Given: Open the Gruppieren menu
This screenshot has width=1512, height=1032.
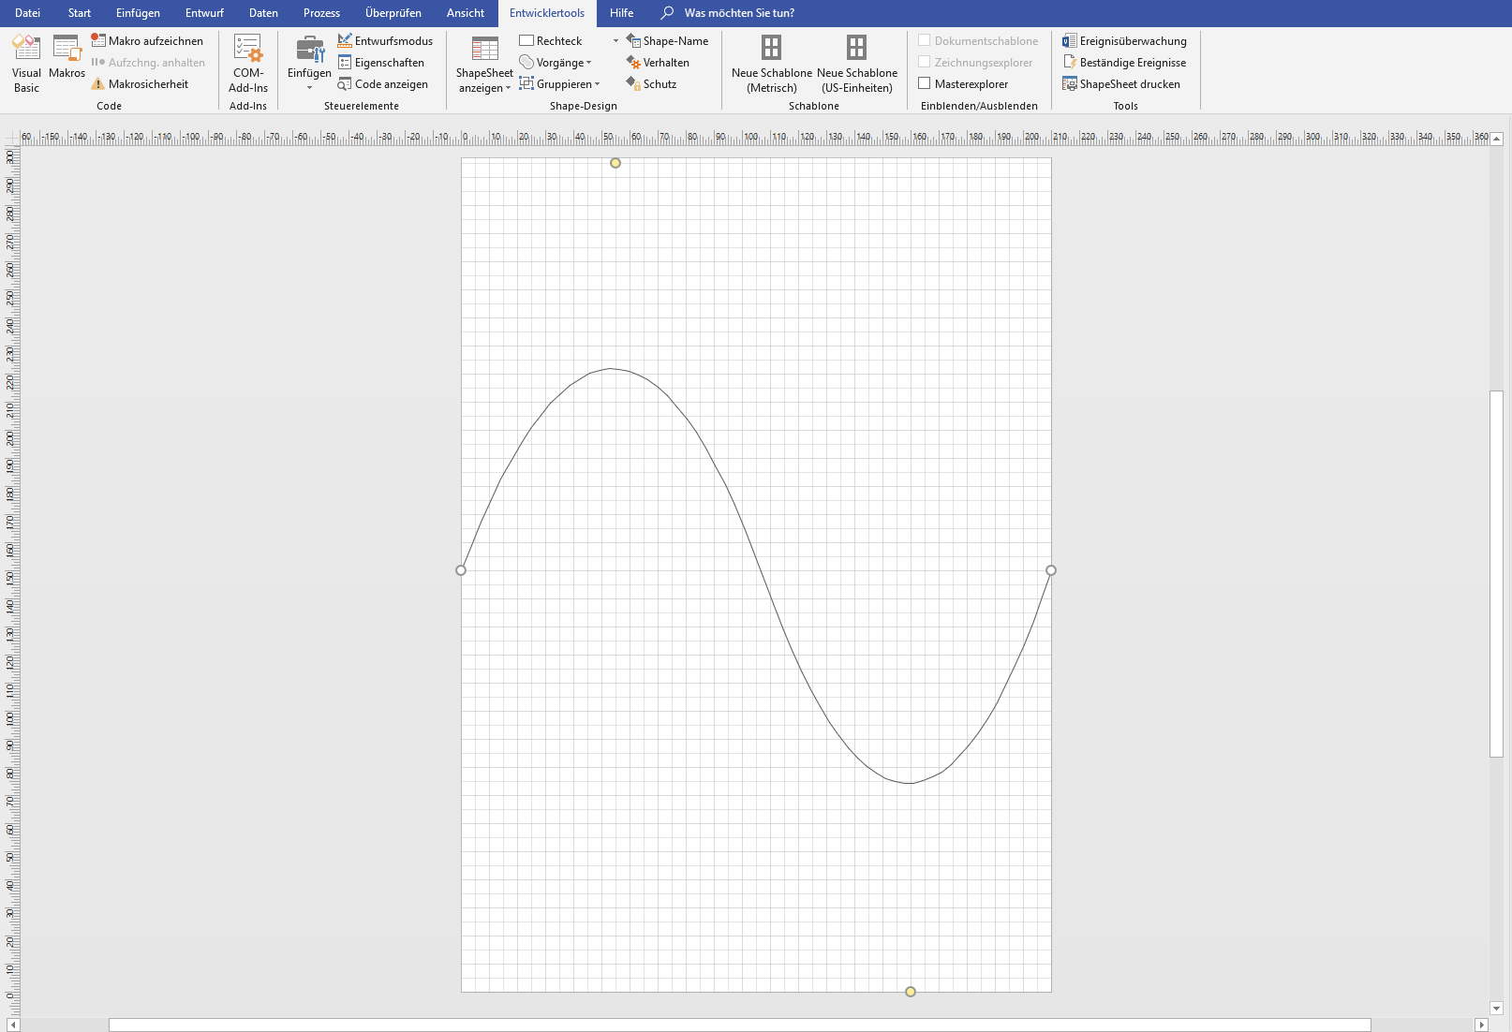Looking at the screenshot, I should pyautogui.click(x=559, y=84).
